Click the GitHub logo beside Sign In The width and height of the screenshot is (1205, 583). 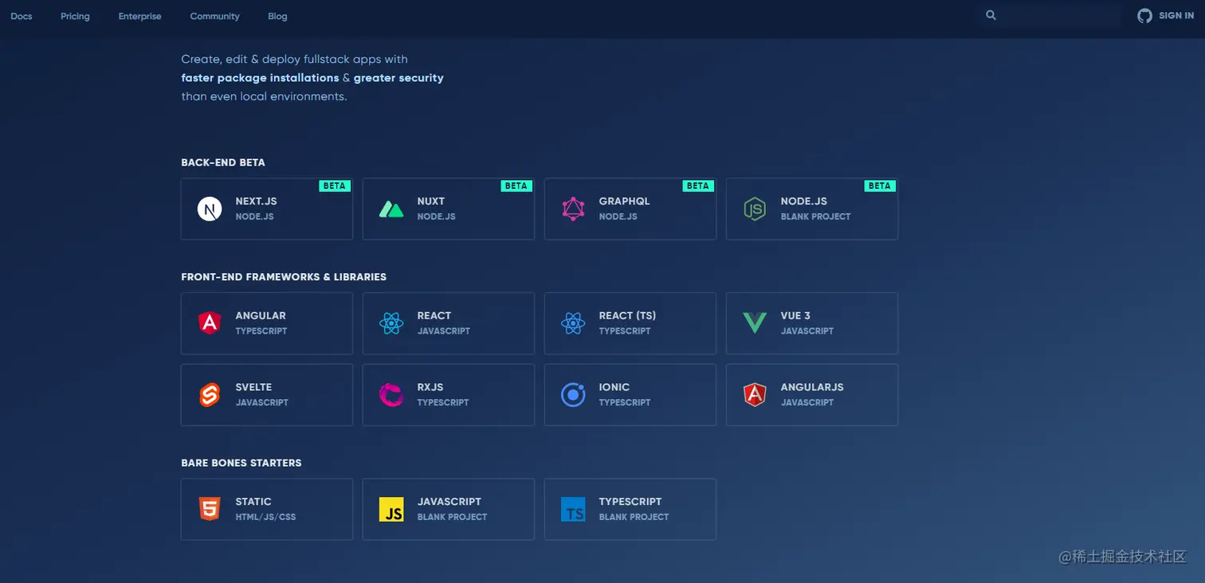[x=1144, y=15]
